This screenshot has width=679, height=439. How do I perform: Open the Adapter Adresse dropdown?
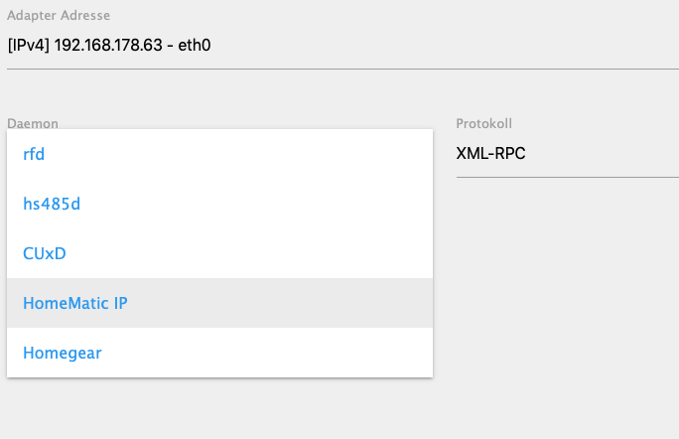point(342,45)
